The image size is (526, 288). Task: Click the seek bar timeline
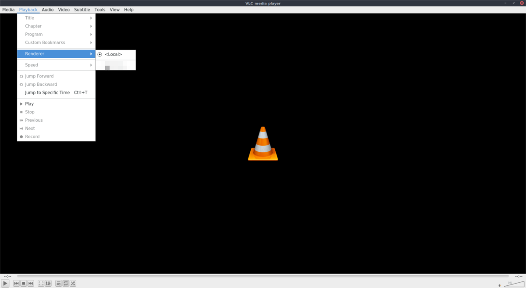pyautogui.click(x=263, y=276)
